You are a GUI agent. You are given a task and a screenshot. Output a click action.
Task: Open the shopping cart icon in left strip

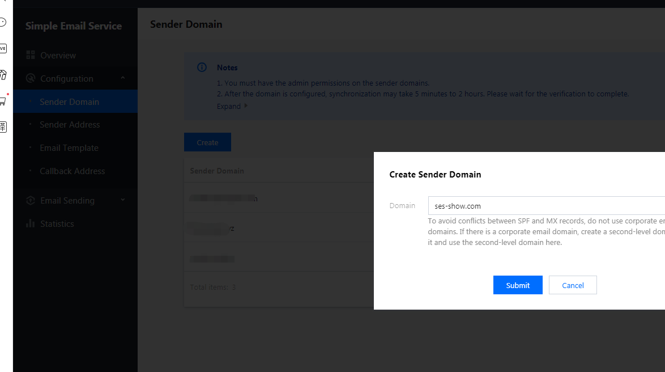coord(3,101)
